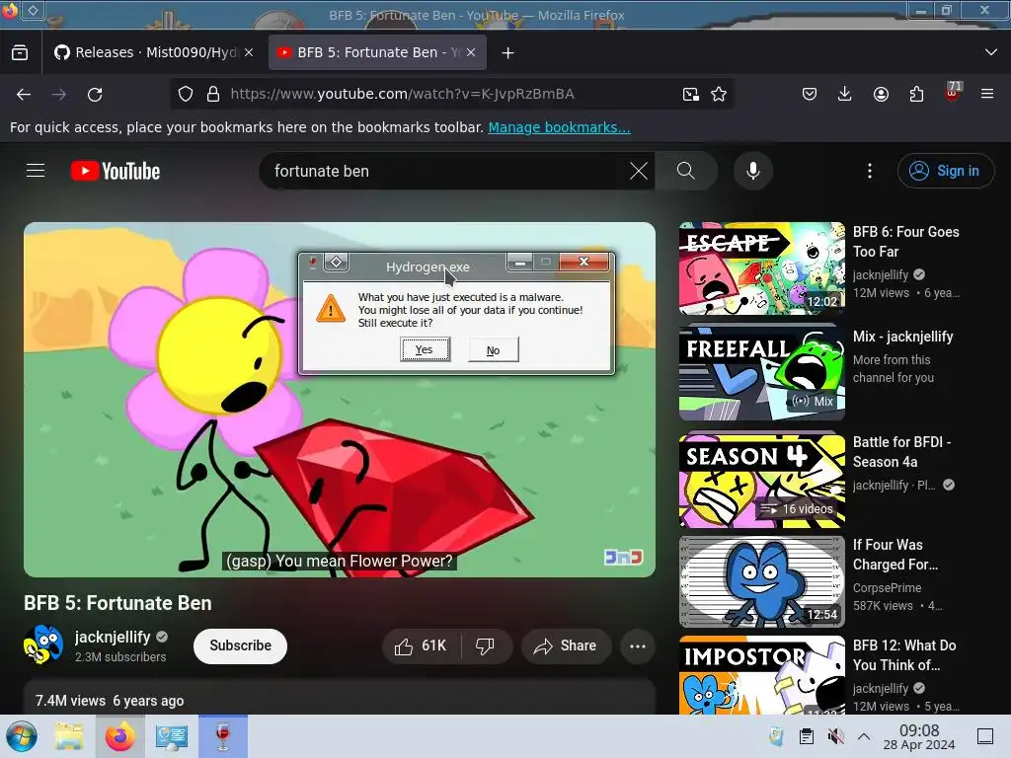Start voice search with microphone
The image size is (1011, 758).
[753, 171]
